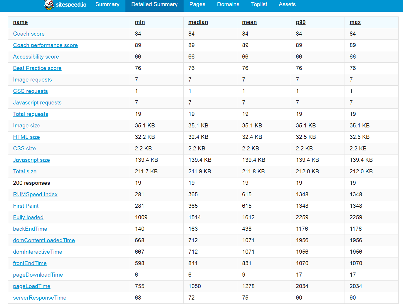Open the Domains tab

pyautogui.click(x=228, y=4)
